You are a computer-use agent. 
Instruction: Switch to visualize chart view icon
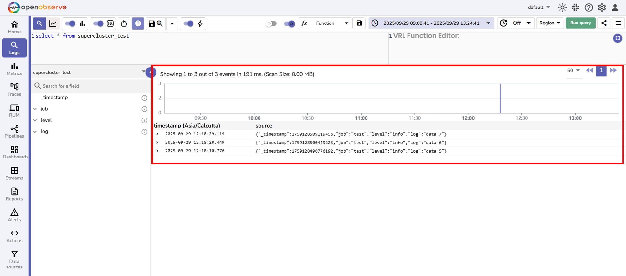(x=53, y=23)
